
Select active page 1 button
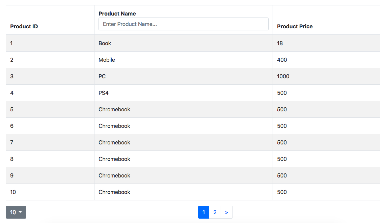(x=203, y=212)
